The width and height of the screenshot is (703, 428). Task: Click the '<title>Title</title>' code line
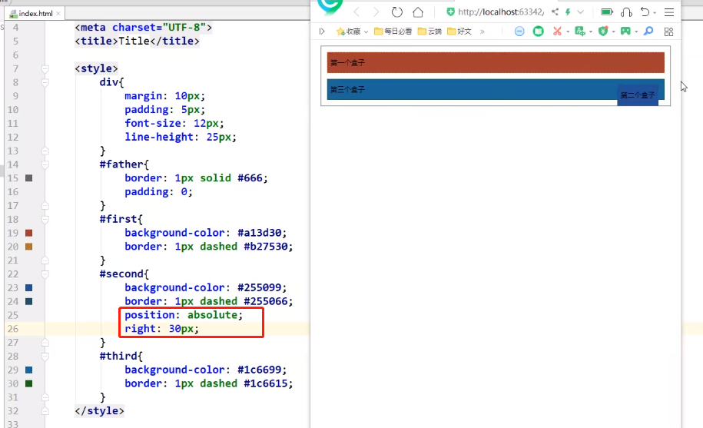(137, 41)
